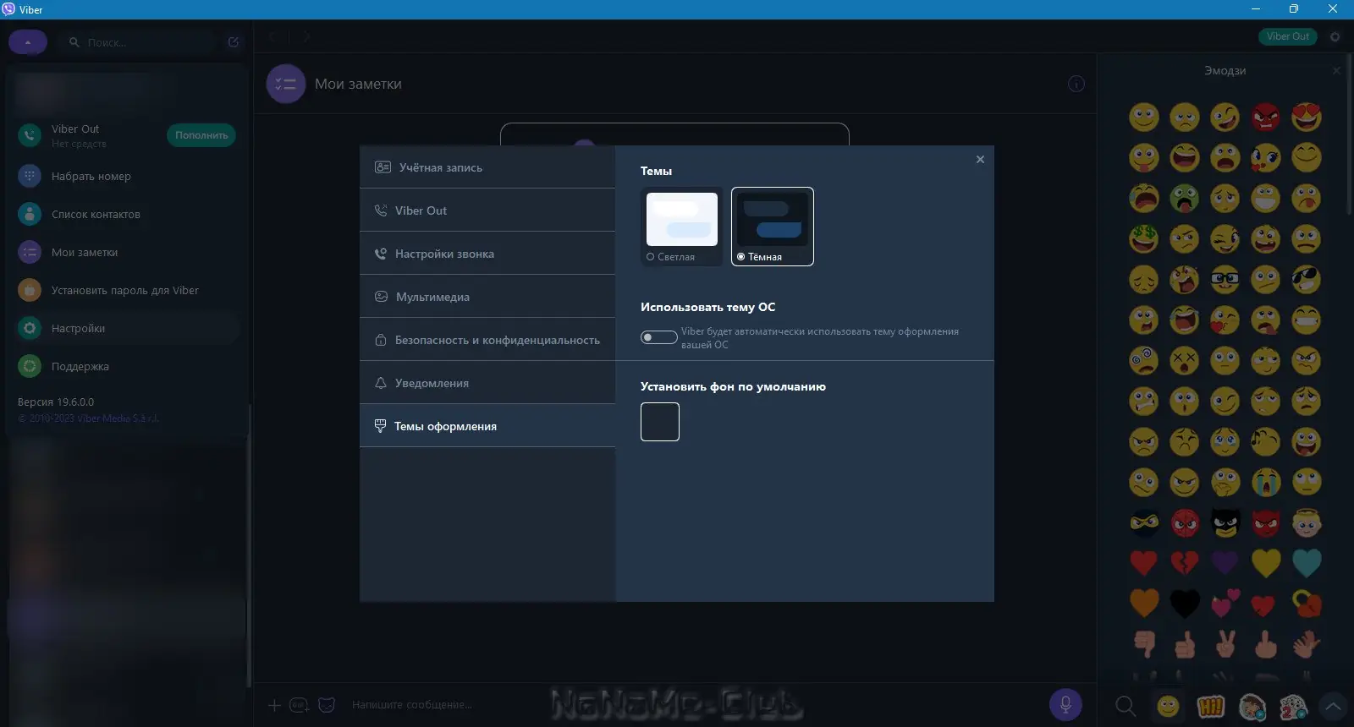Click the Viber Out button in top bar
The height and width of the screenshot is (727, 1354).
pyautogui.click(x=1288, y=36)
